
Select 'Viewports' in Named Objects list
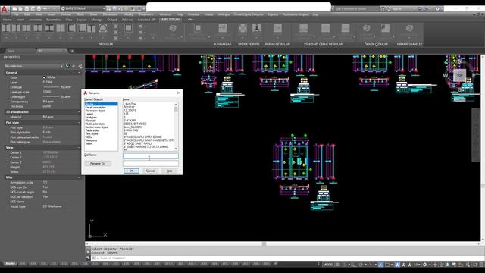91,140
